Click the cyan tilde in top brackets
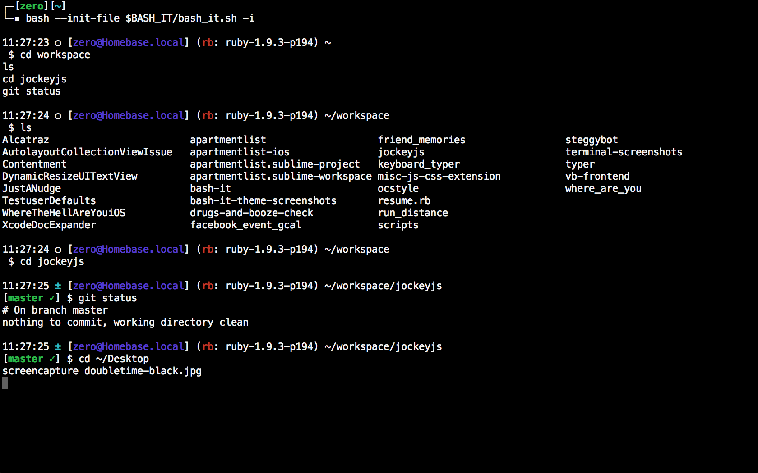 coord(58,6)
